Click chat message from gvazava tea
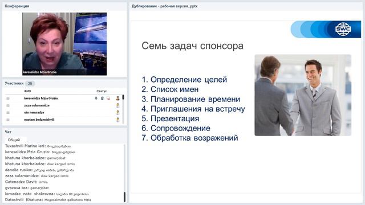The image size is (365, 205). click(x=27, y=188)
